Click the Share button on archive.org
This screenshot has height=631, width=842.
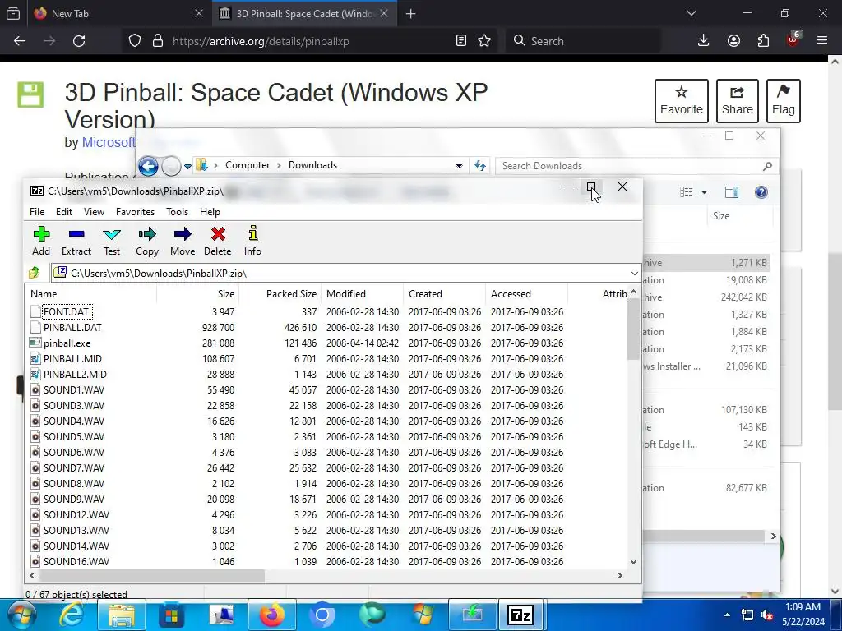pyautogui.click(x=738, y=101)
